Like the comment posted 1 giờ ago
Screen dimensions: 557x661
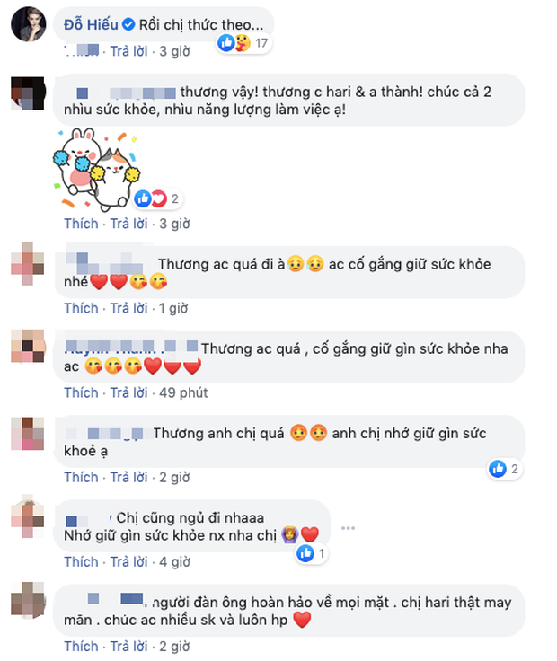(81, 308)
